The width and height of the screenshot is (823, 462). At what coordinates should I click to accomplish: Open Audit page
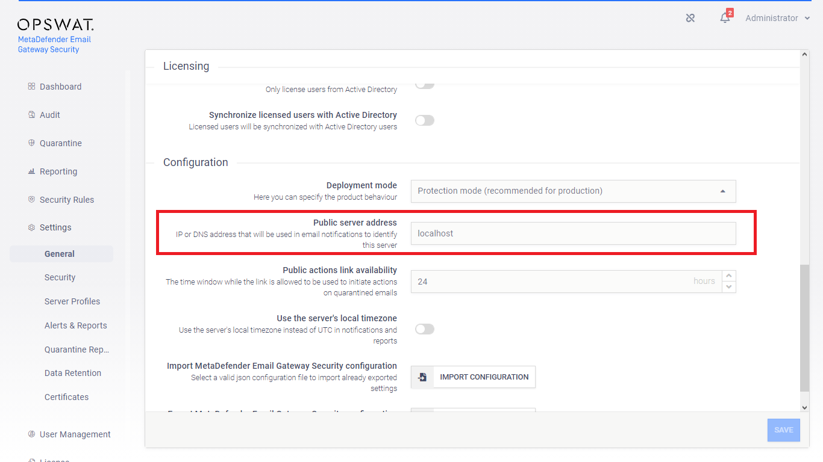click(50, 115)
